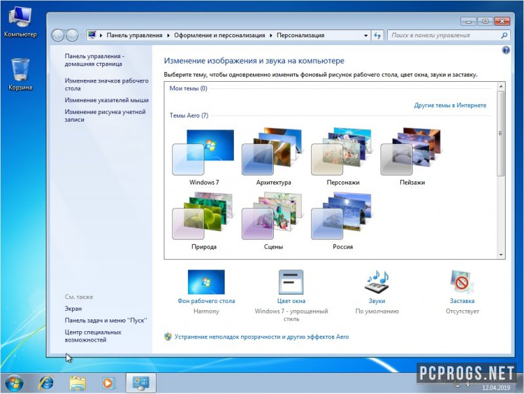Select the Архитектура theme
The height and width of the screenshot is (394, 524).
[273, 156]
